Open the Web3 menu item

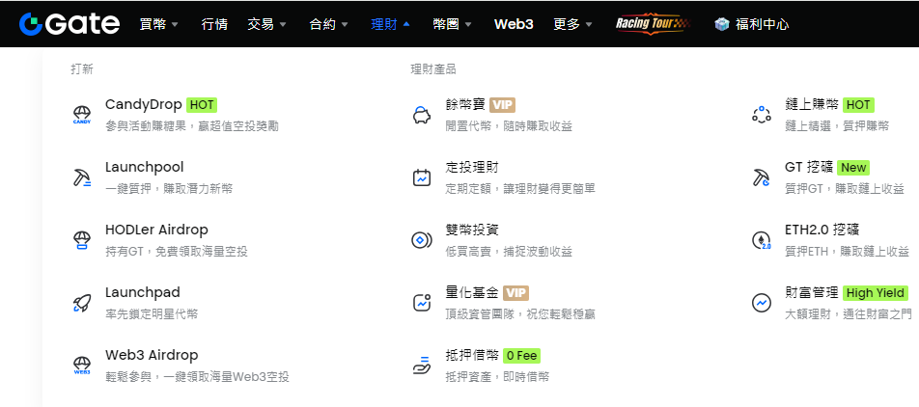click(x=514, y=24)
